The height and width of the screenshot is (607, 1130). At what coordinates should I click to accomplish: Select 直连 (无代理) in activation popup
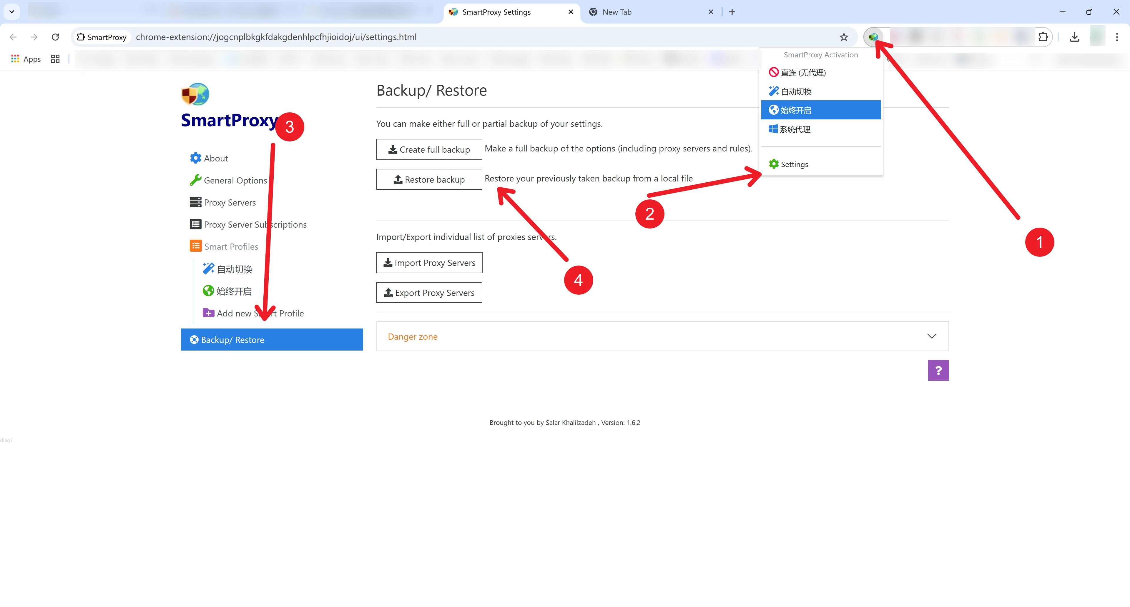tap(821, 72)
